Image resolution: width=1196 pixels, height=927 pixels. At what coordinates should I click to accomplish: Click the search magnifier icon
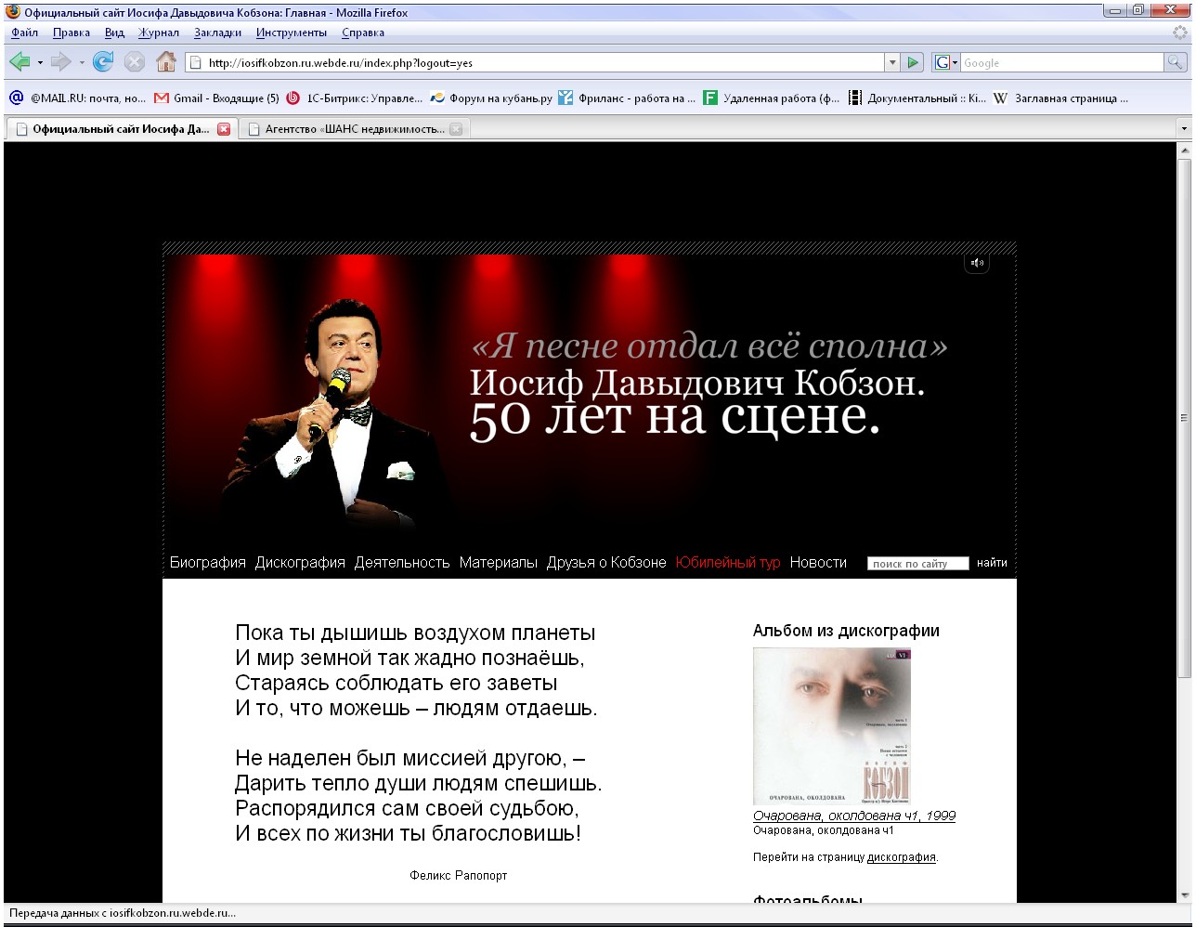(1176, 62)
